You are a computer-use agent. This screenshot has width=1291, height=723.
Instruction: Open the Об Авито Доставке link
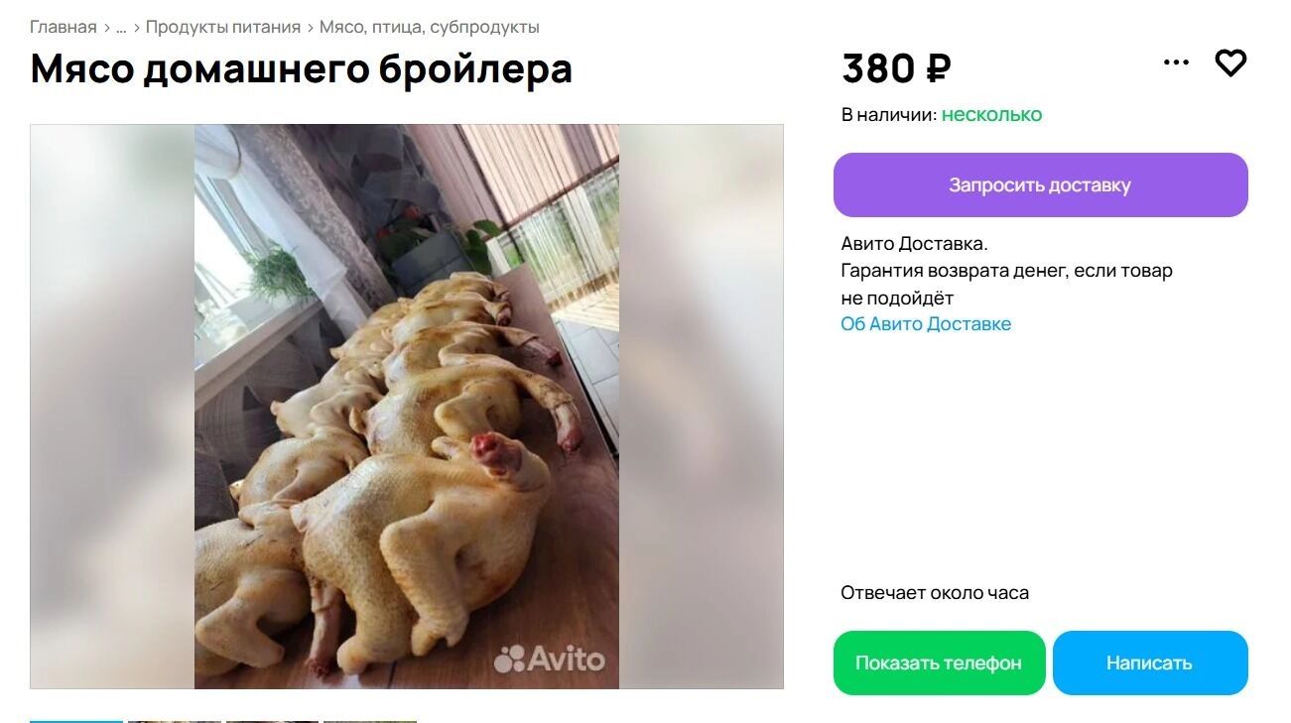pos(926,323)
